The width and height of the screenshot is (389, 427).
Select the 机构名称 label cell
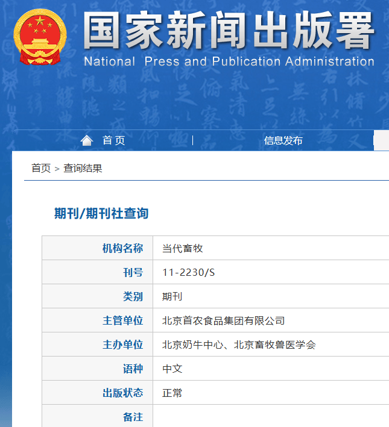click(x=97, y=248)
